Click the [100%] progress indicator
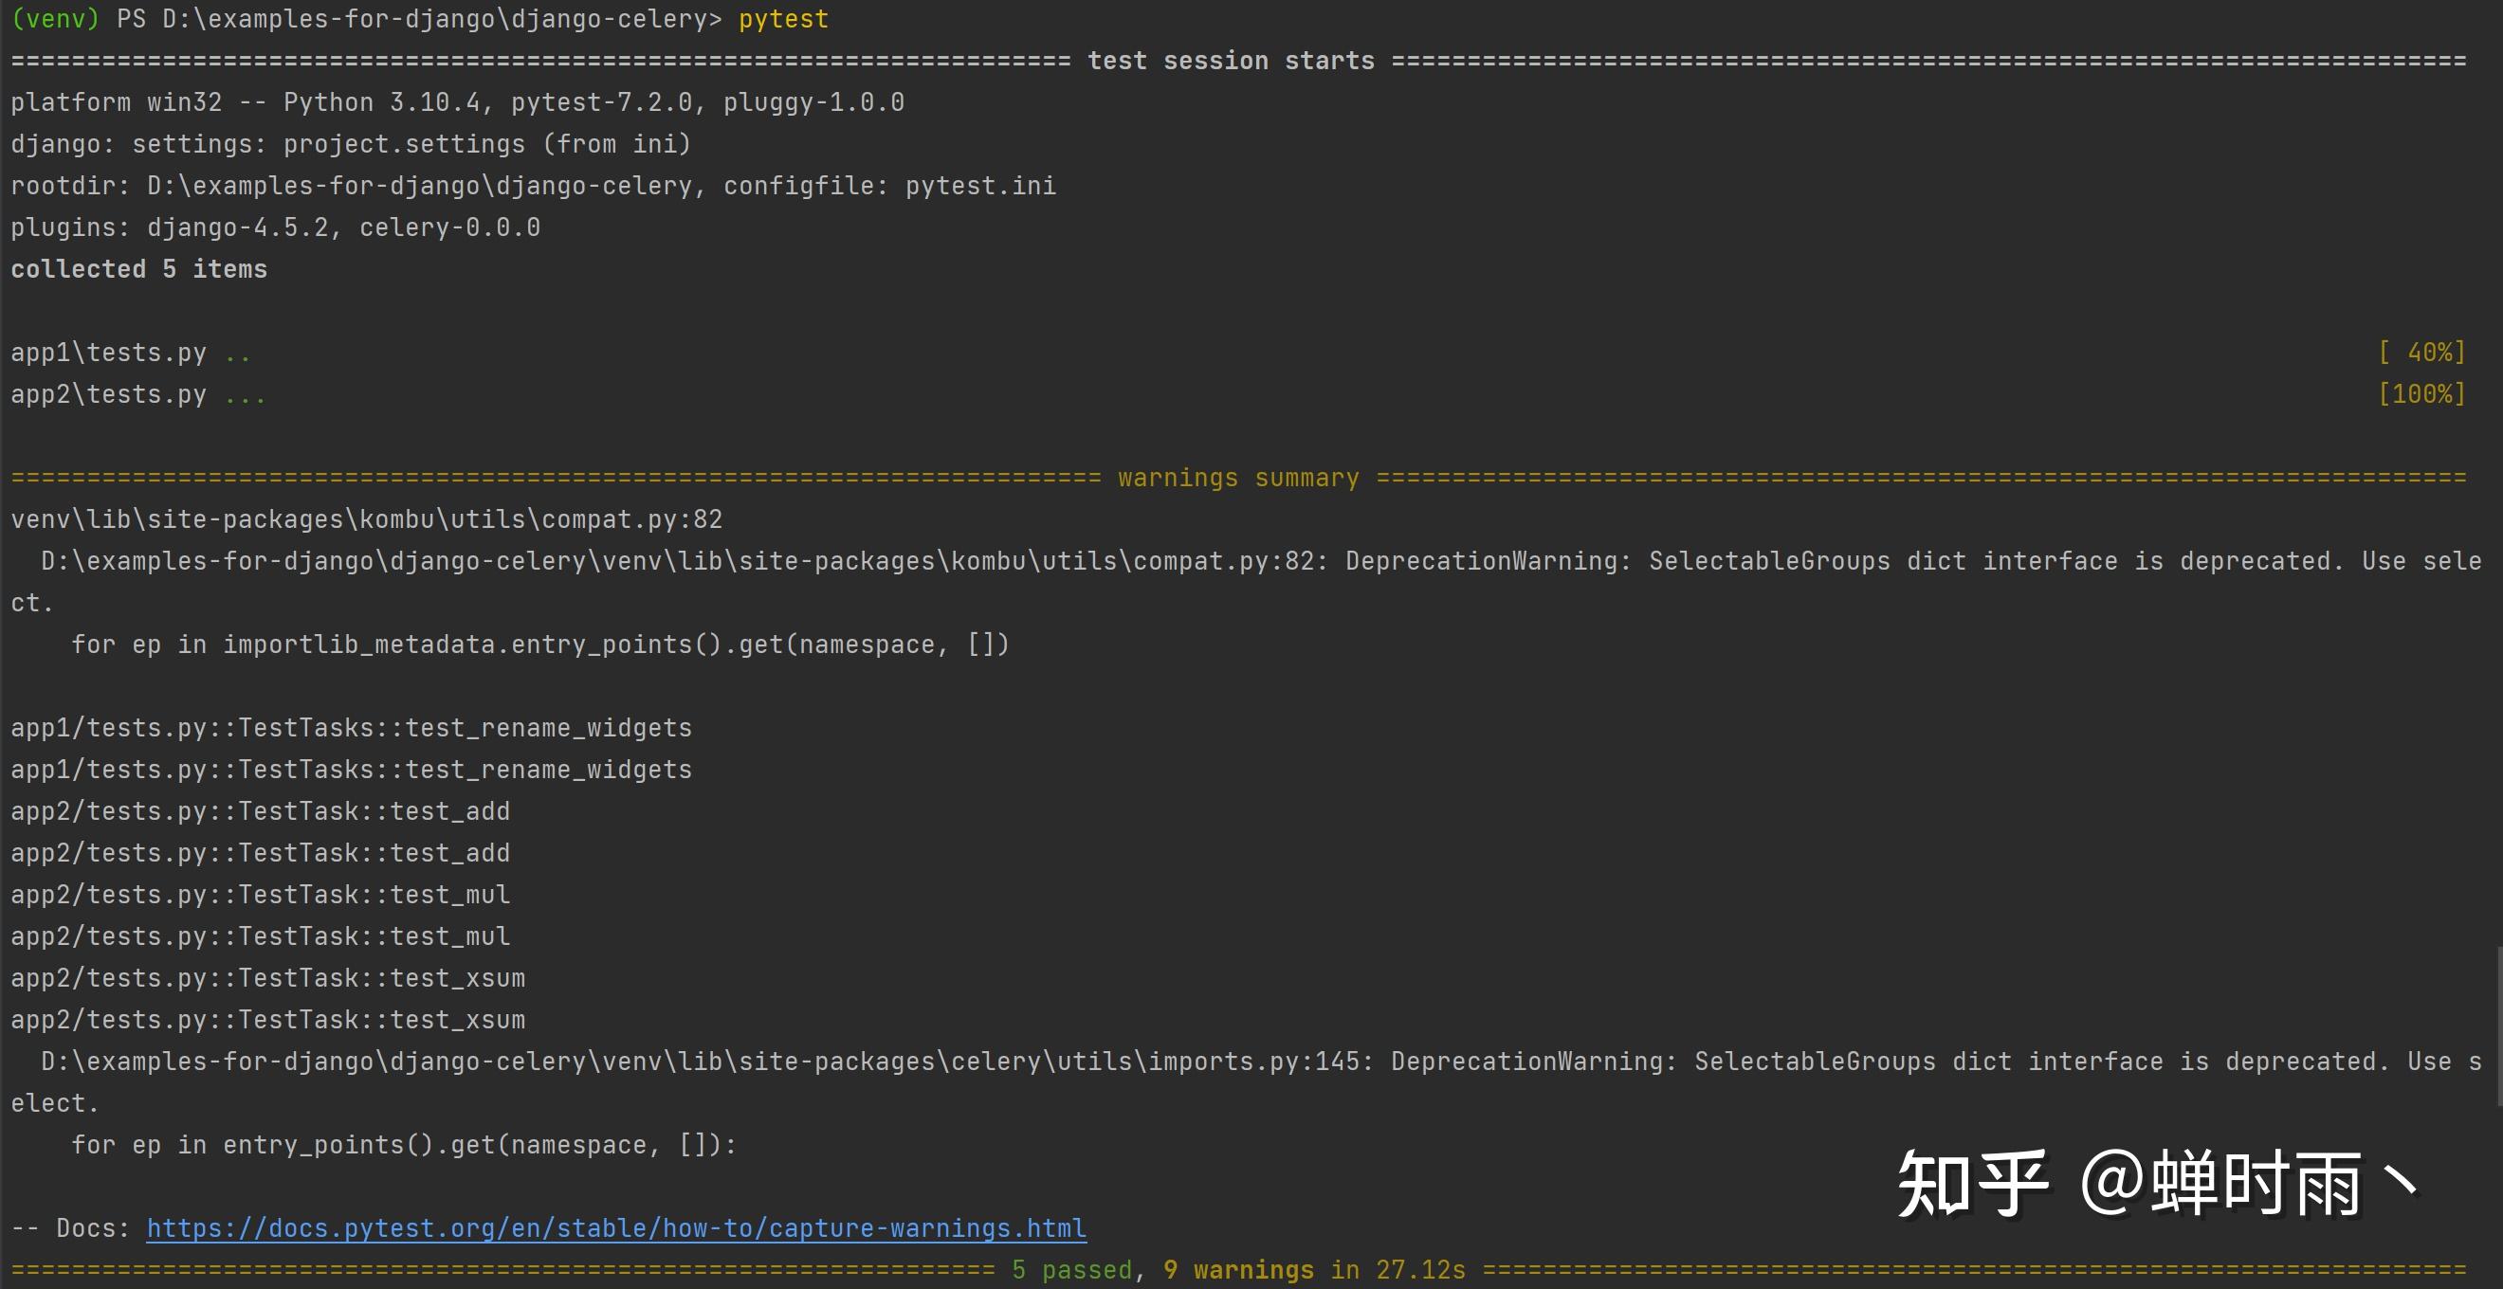The height and width of the screenshot is (1289, 2503). coord(2421,393)
